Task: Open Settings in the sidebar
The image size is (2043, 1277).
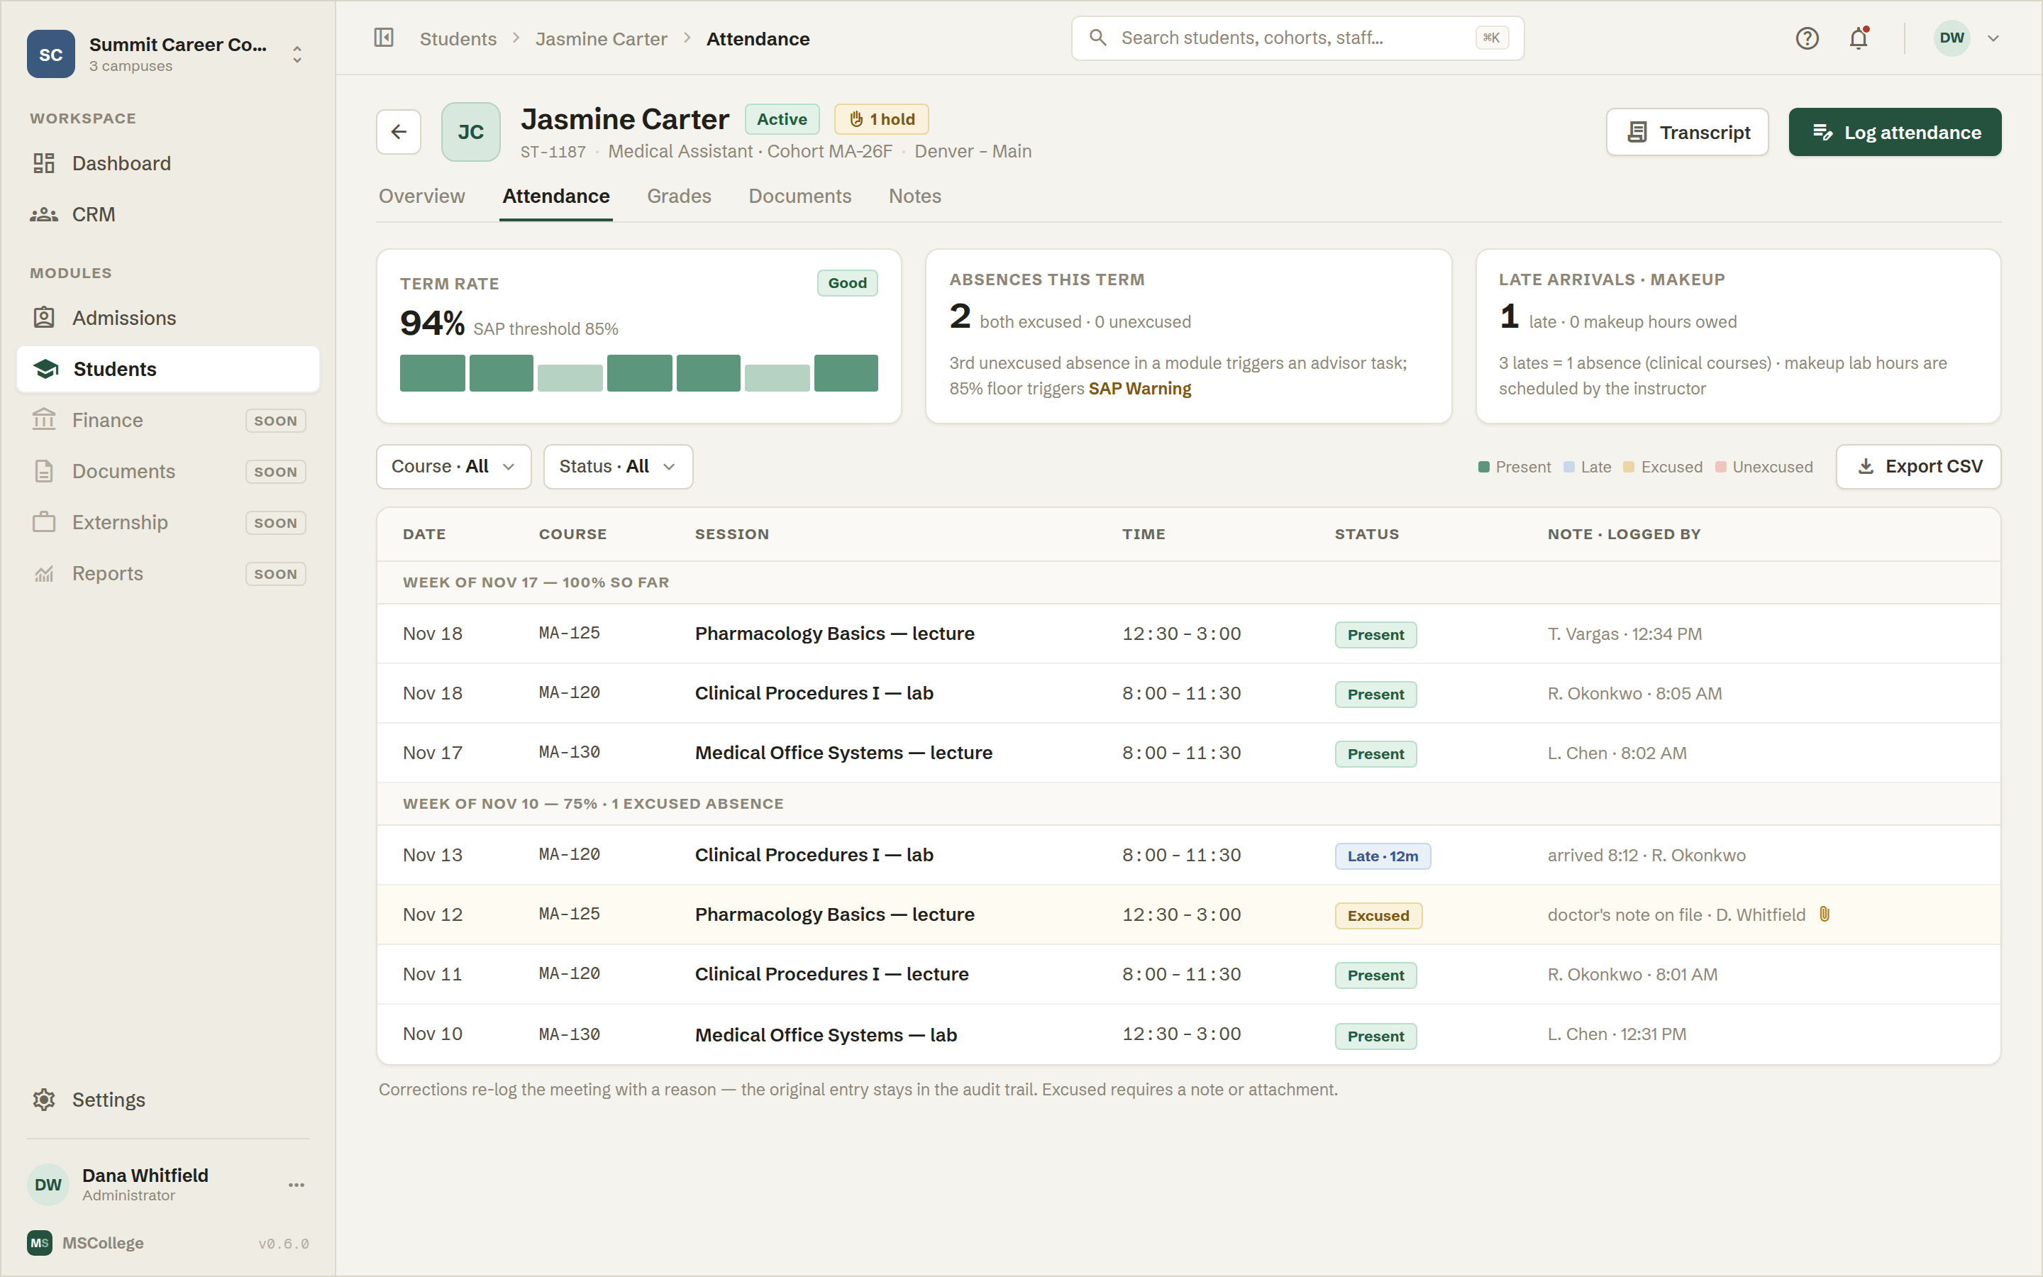Action: pyautogui.click(x=168, y=1100)
